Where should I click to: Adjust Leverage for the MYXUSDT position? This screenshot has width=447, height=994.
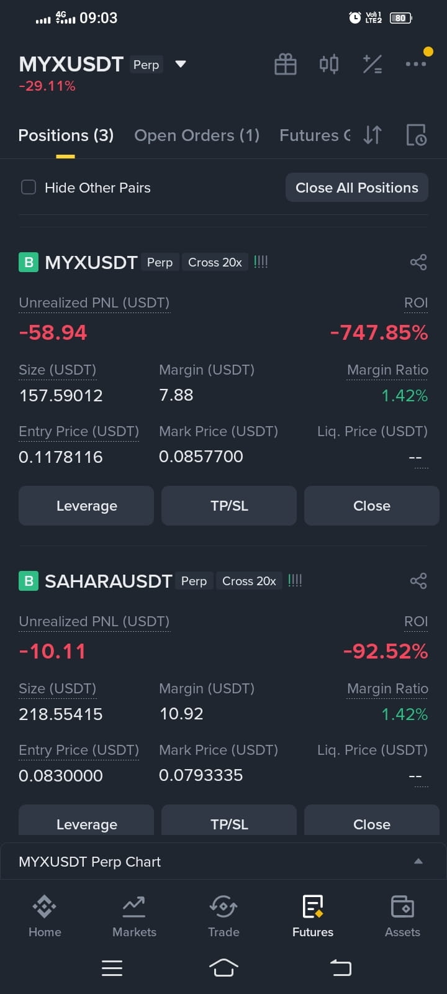[86, 506]
